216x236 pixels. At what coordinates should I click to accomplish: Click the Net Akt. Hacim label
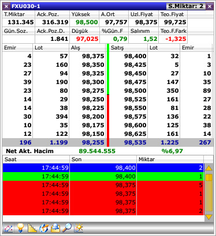(29, 151)
